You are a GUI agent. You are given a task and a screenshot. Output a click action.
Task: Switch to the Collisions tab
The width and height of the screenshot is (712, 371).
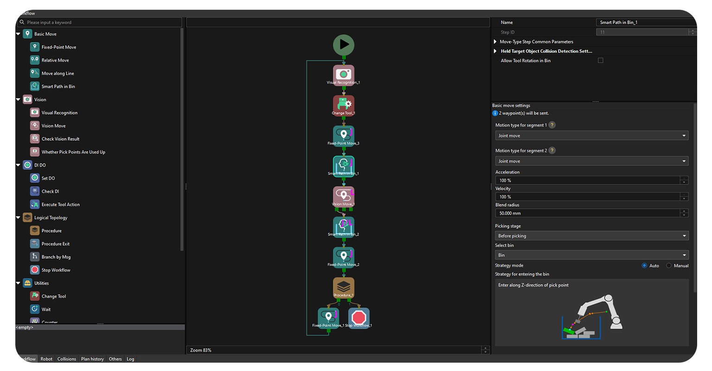click(67, 359)
